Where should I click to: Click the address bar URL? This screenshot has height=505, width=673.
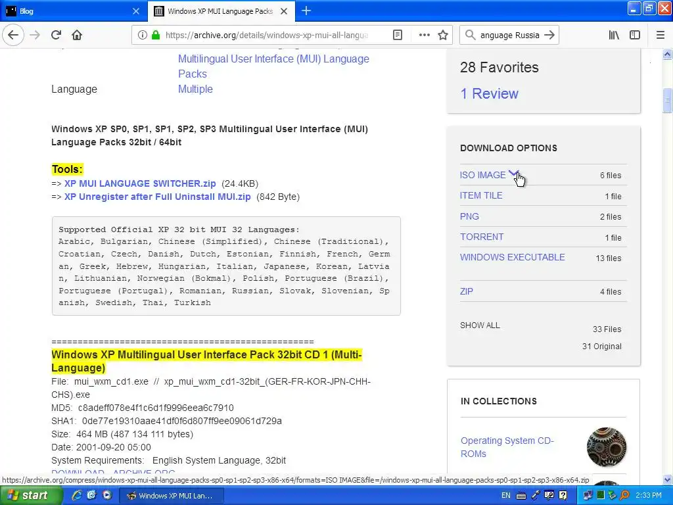267,36
